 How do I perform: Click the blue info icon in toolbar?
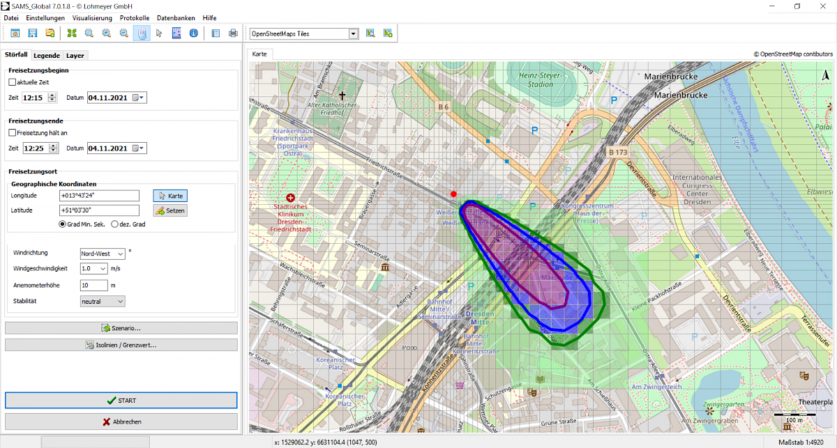pyautogui.click(x=193, y=33)
